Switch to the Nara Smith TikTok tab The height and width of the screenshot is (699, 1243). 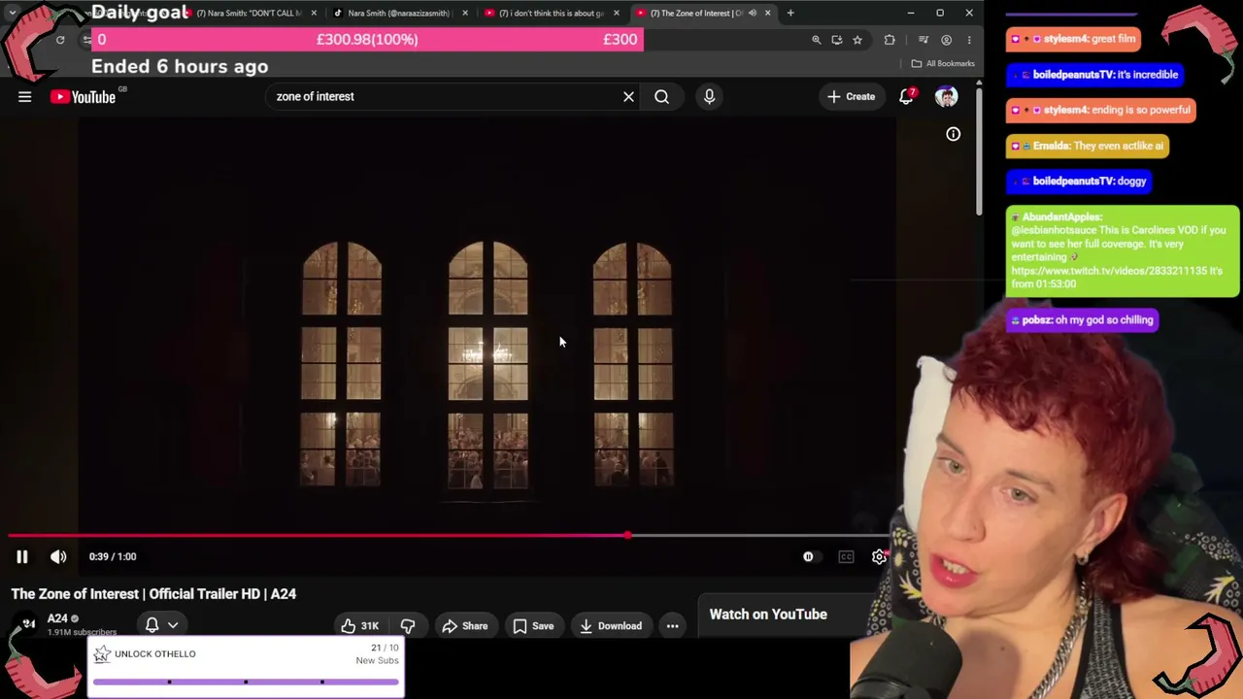click(x=398, y=13)
